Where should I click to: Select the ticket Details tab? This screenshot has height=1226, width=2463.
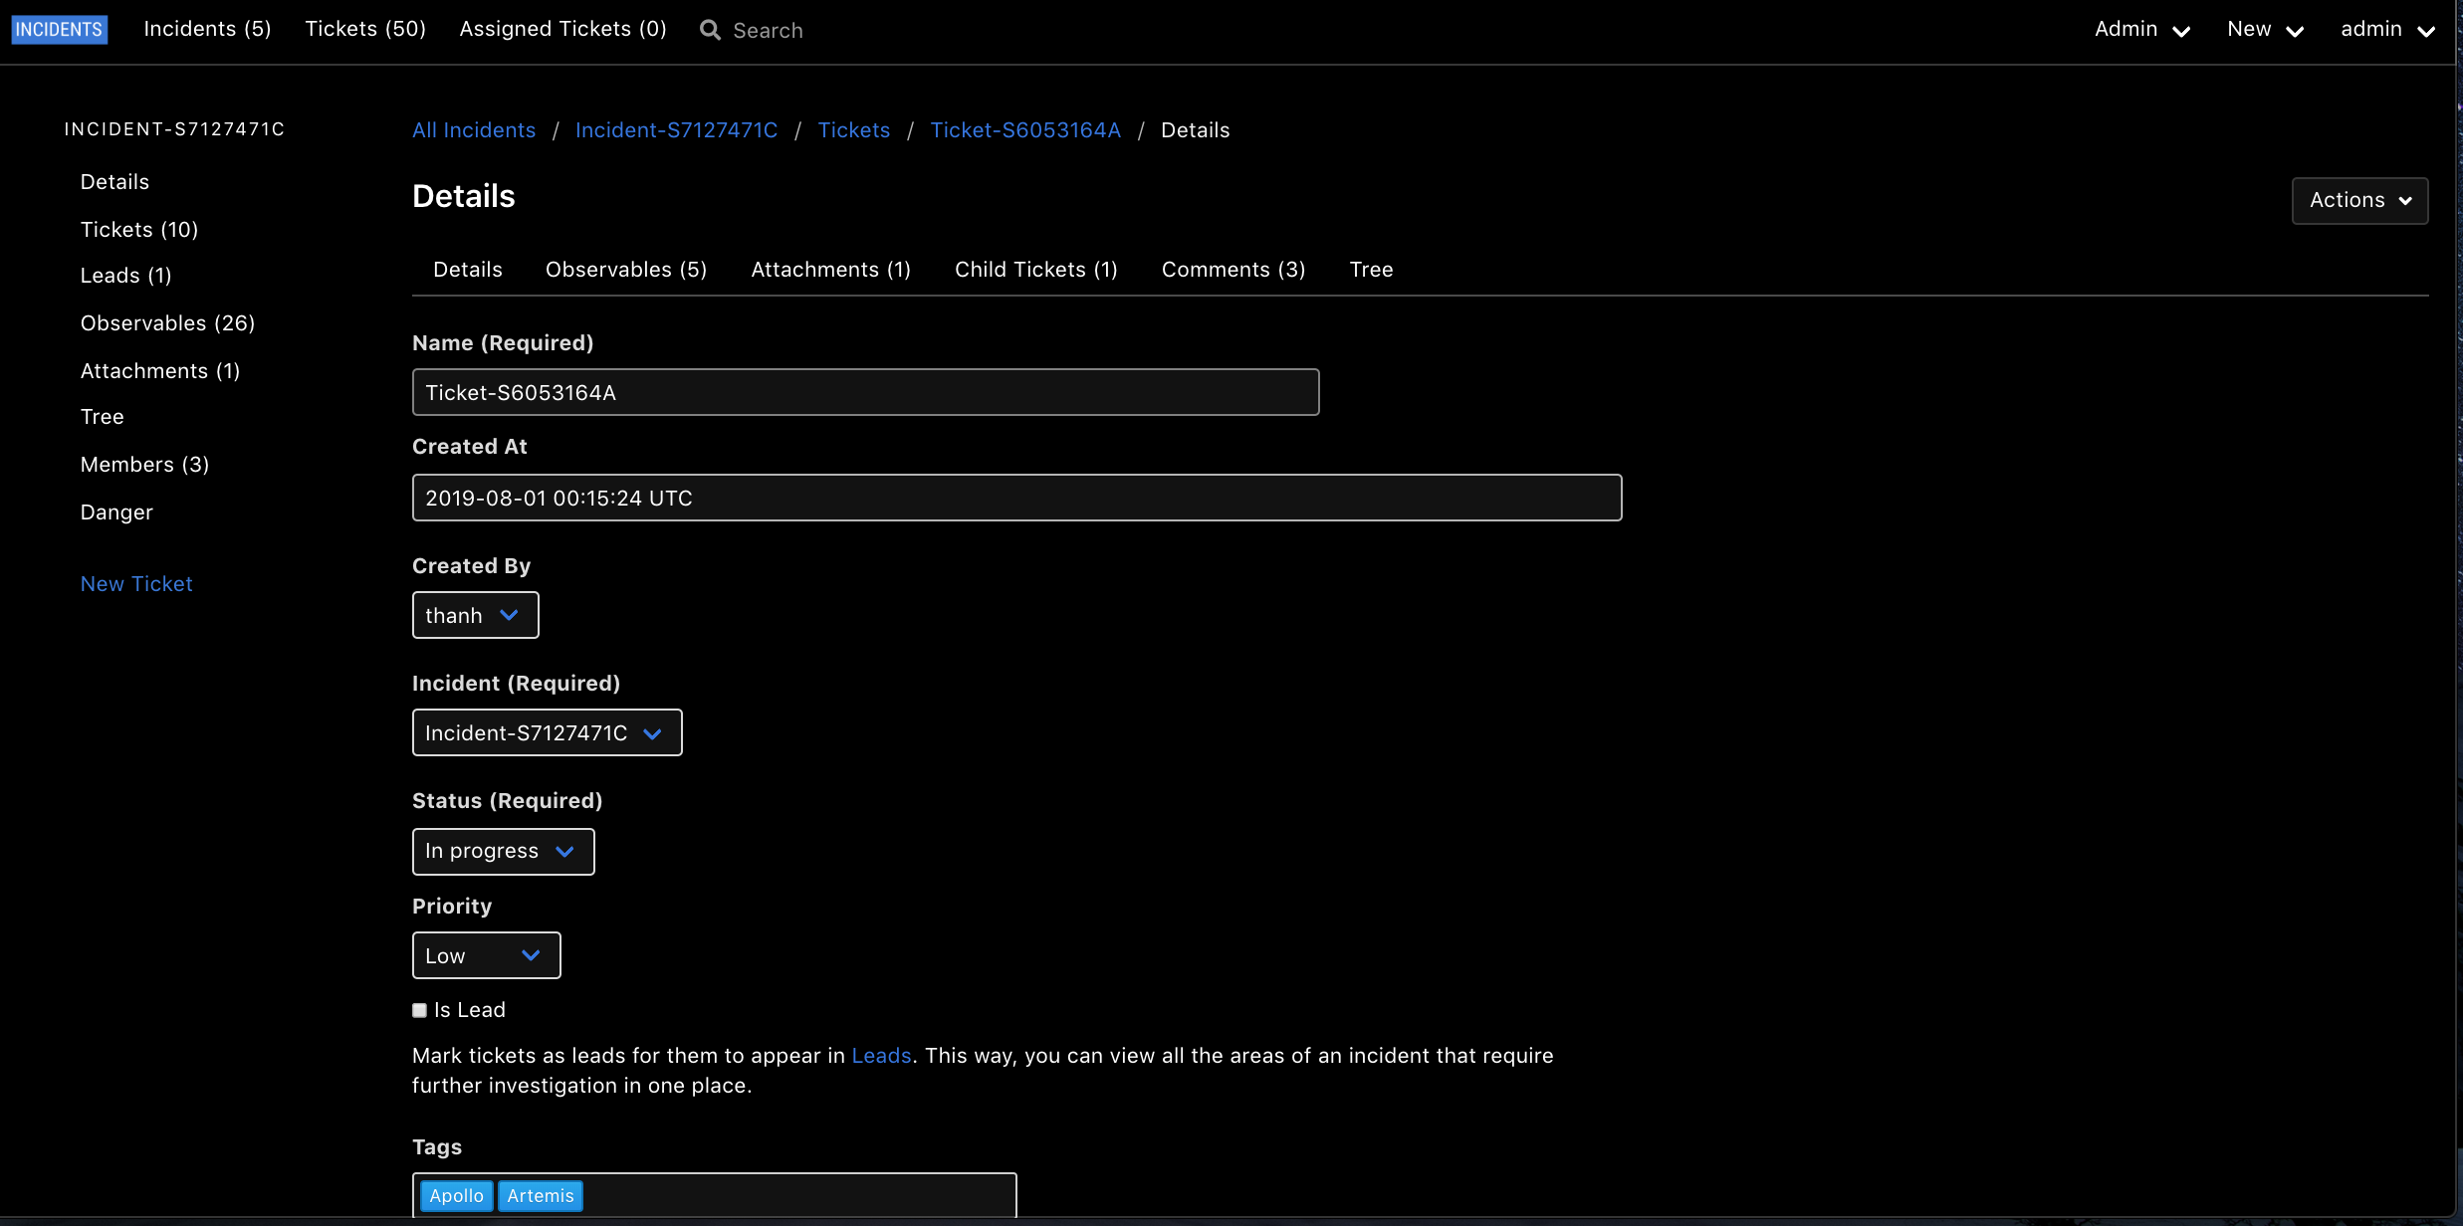tap(467, 270)
